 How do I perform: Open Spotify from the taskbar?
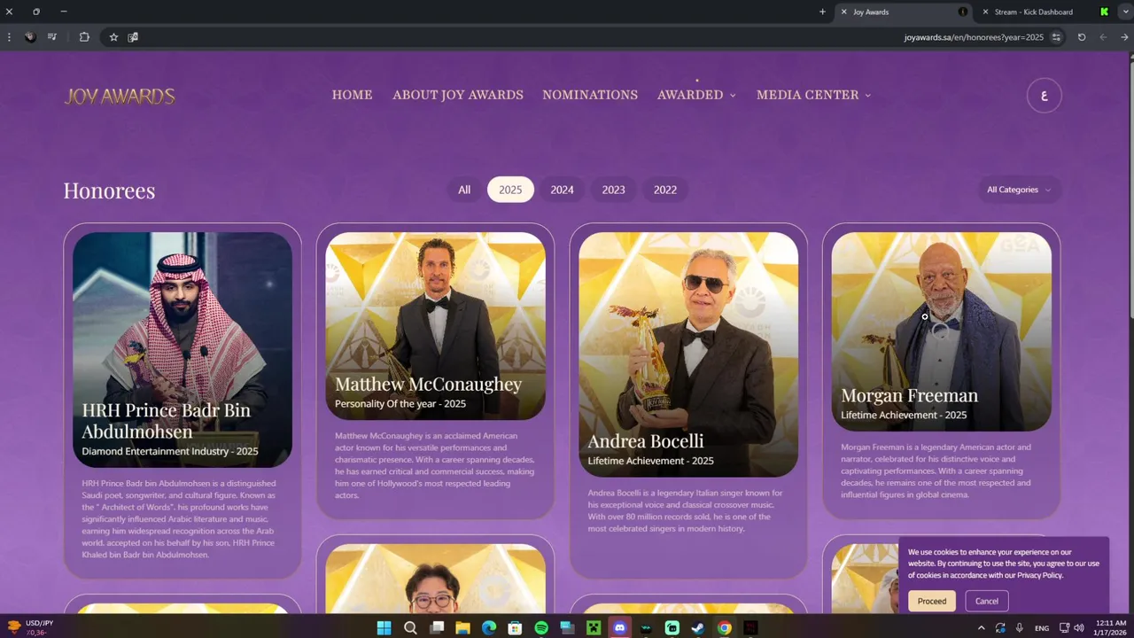click(541, 627)
